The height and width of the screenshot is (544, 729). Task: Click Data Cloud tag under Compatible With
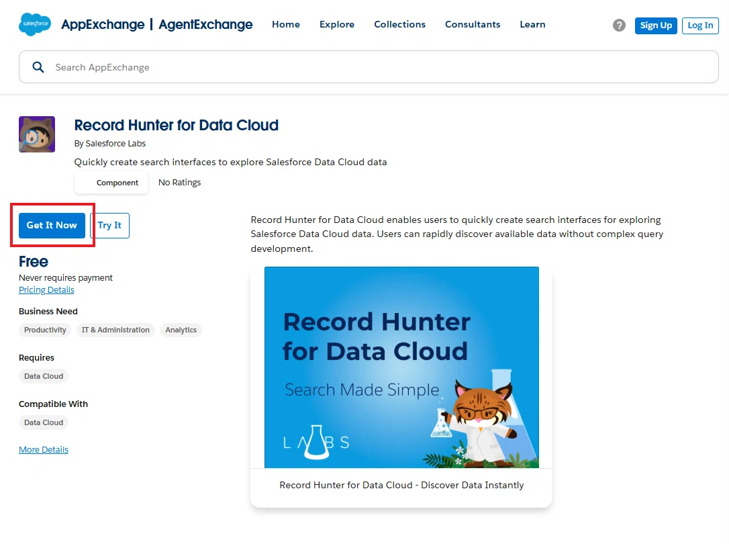(x=44, y=422)
